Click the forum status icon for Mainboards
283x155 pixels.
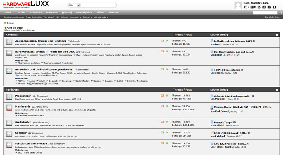9,108
